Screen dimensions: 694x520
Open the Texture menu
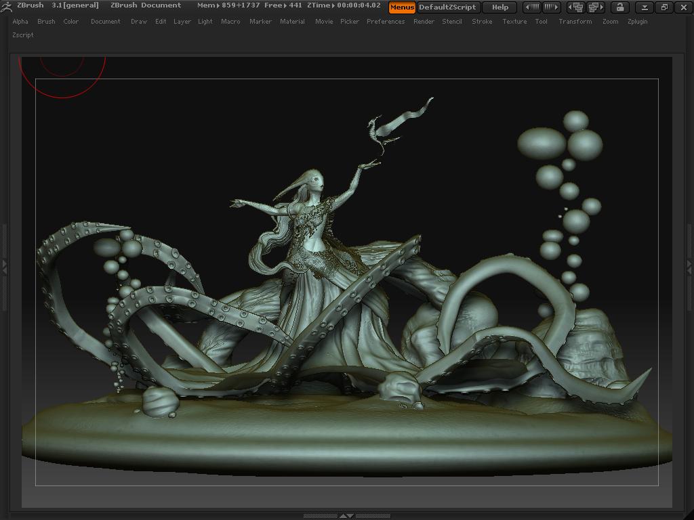[515, 21]
